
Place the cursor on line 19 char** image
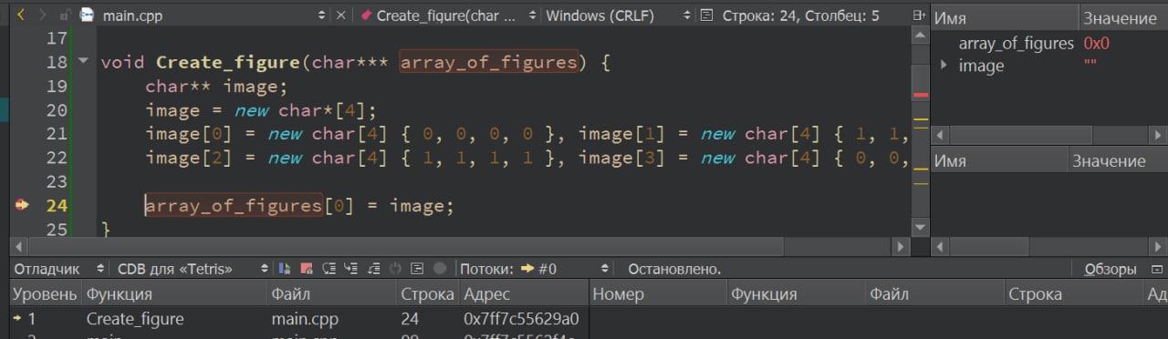[215, 87]
